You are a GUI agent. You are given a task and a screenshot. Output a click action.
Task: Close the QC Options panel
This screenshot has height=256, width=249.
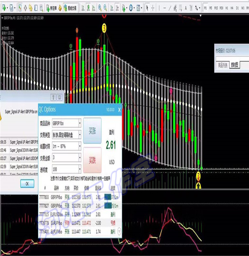coord(119,110)
